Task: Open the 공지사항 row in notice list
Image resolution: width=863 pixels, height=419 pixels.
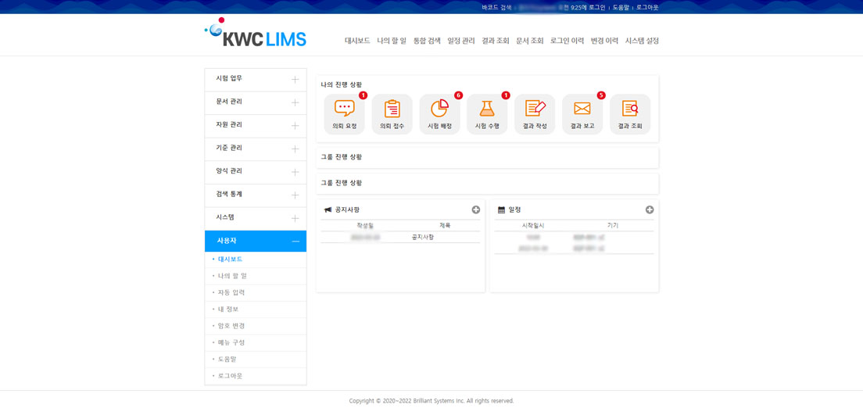Action: point(423,237)
